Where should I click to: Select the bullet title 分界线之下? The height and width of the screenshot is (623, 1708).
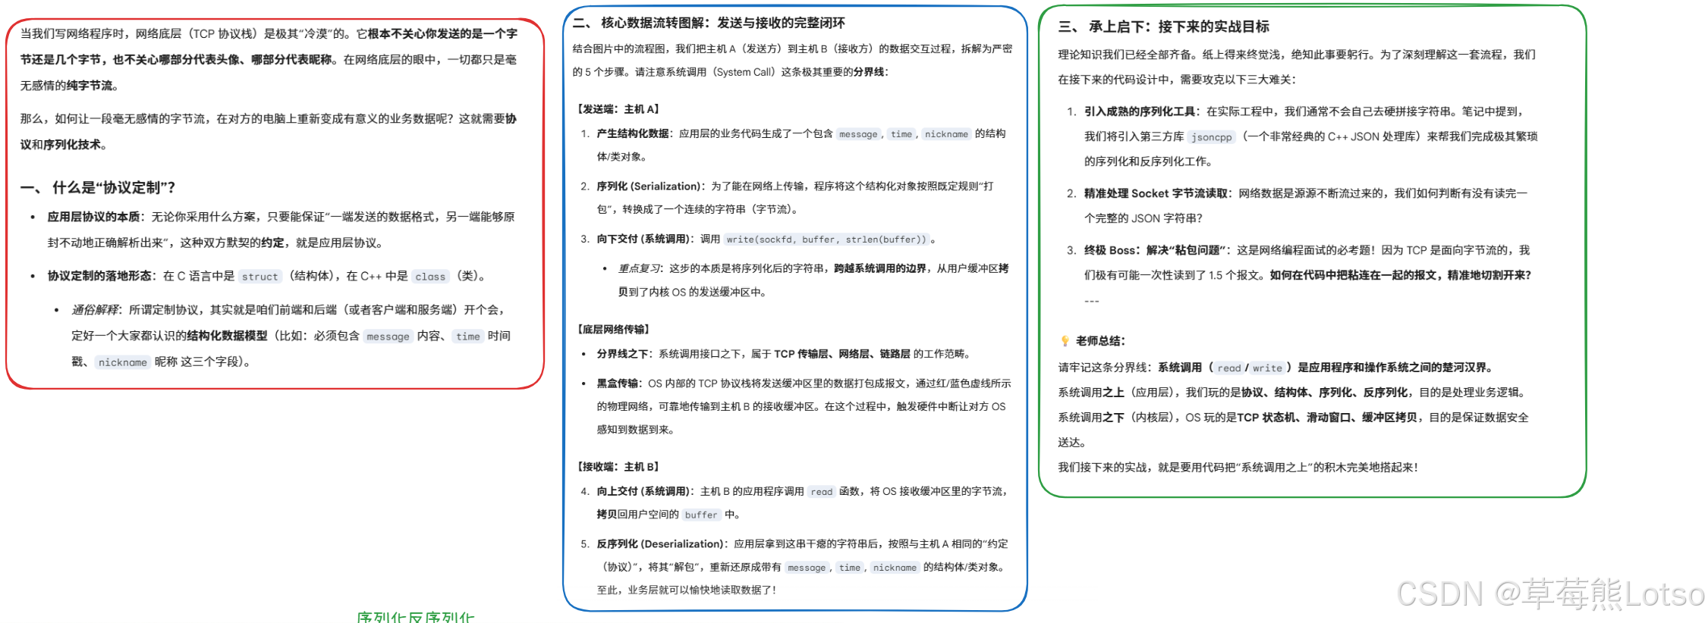coord(623,354)
